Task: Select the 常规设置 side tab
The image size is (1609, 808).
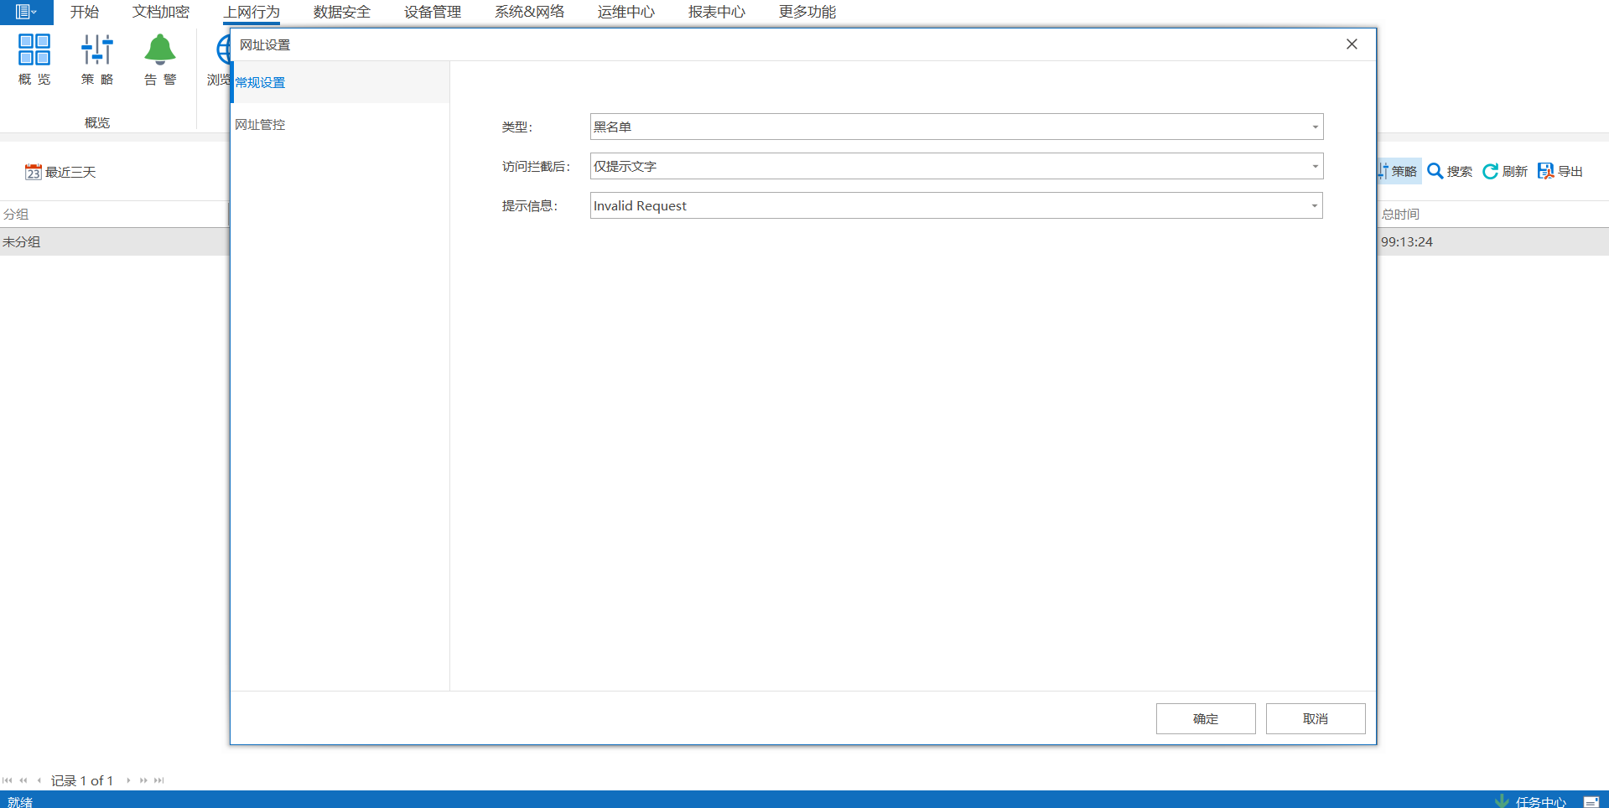Action: [x=260, y=82]
